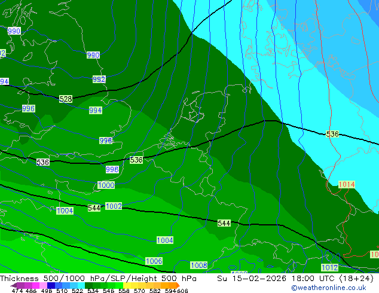Click the 510 legend value
This screenshot has height=293, width=379.
(62, 291)
